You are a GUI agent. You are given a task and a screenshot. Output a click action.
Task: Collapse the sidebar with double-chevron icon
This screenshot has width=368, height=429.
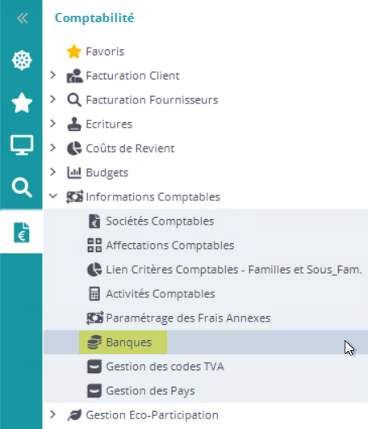22,19
